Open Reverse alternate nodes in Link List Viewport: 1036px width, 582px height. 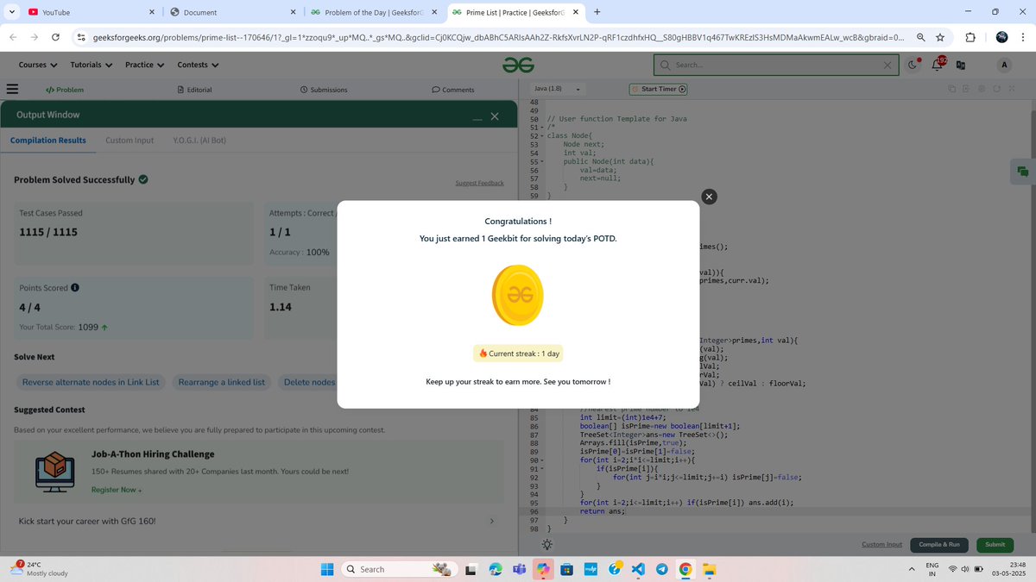click(x=91, y=382)
